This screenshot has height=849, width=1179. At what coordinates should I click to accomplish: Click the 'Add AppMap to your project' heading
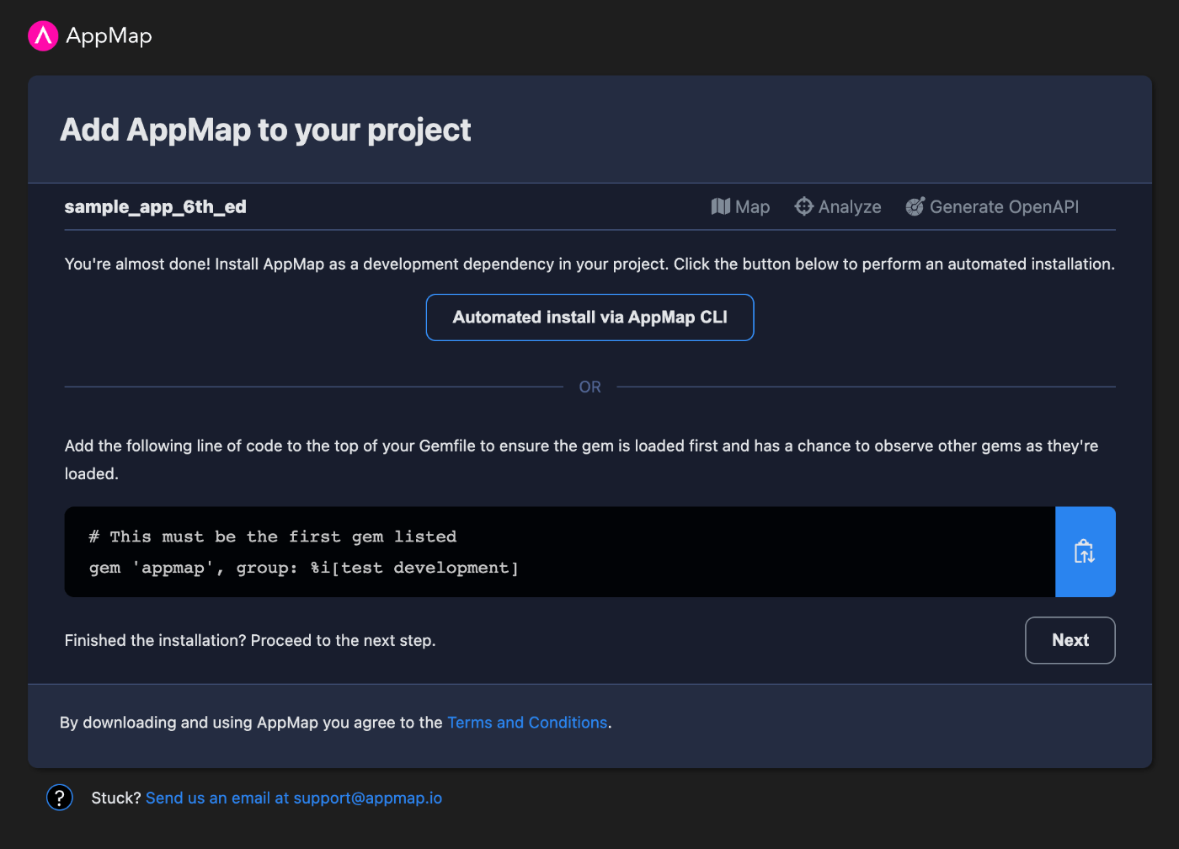point(265,130)
